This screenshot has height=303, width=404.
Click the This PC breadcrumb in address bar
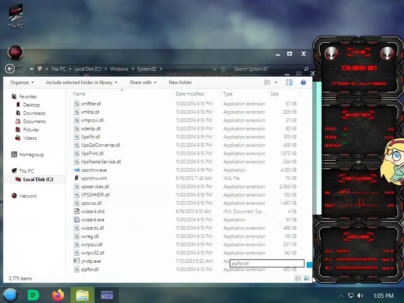58,69
